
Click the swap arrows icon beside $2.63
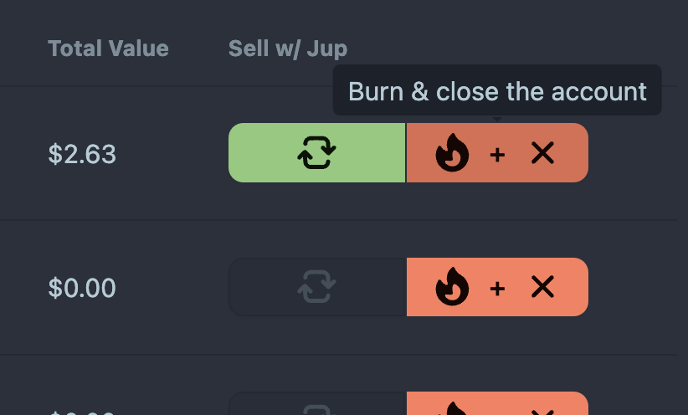pos(316,153)
